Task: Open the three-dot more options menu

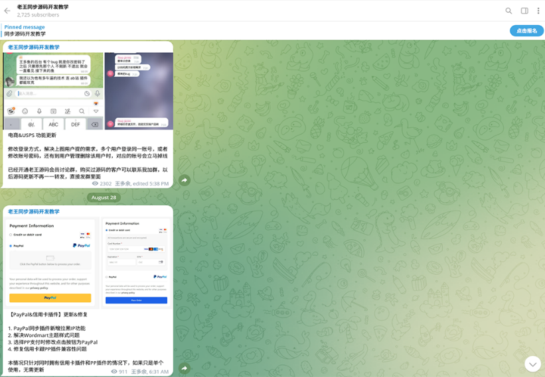Action: [538, 11]
